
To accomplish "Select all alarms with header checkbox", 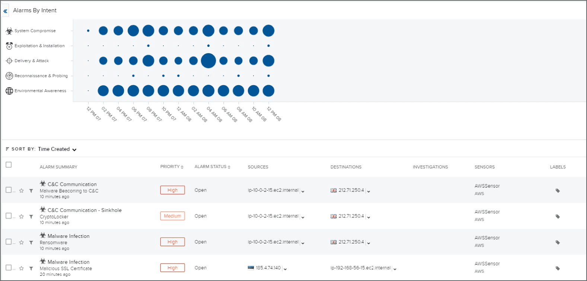I will 9,165.
